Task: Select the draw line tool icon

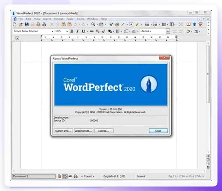Action: point(123,24)
